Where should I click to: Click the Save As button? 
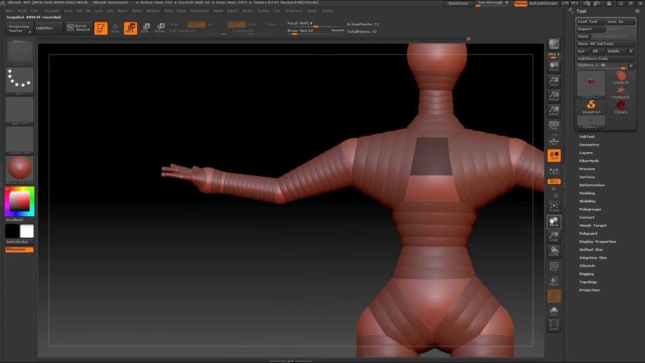coord(620,22)
